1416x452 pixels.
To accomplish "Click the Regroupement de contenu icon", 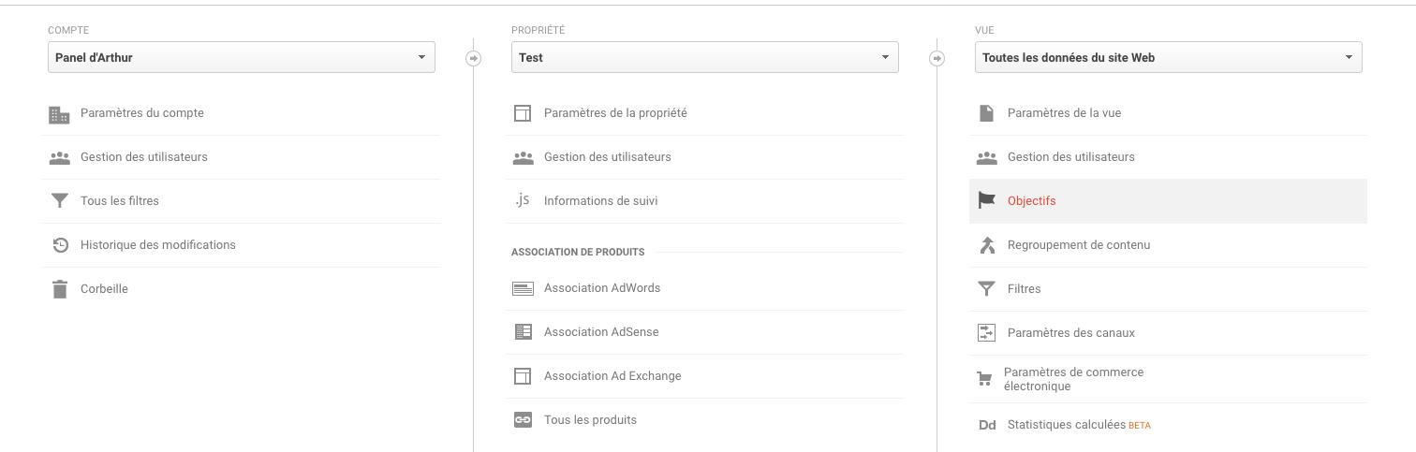I will point(986,245).
